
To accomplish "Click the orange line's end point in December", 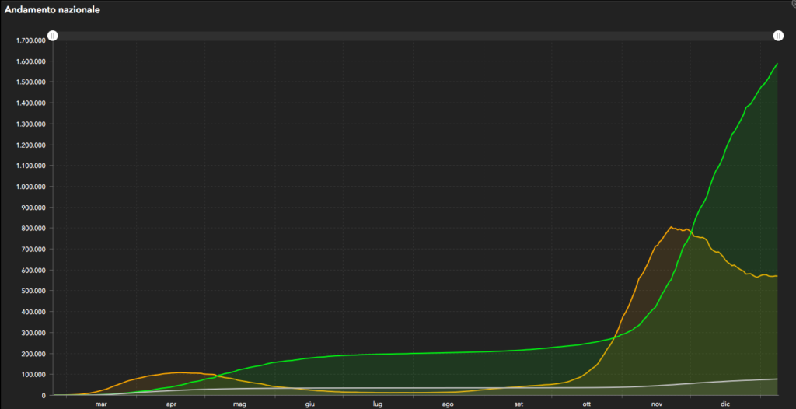I will [x=777, y=276].
